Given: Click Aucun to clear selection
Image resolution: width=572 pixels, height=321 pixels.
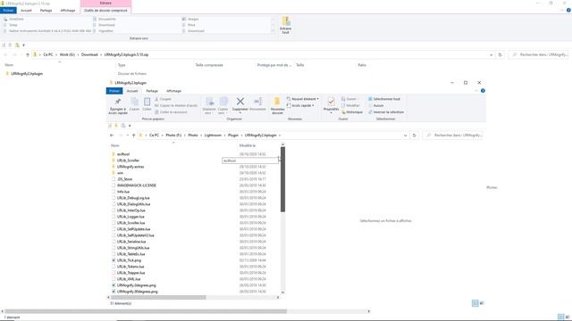Looking at the screenshot, I should (375, 105).
